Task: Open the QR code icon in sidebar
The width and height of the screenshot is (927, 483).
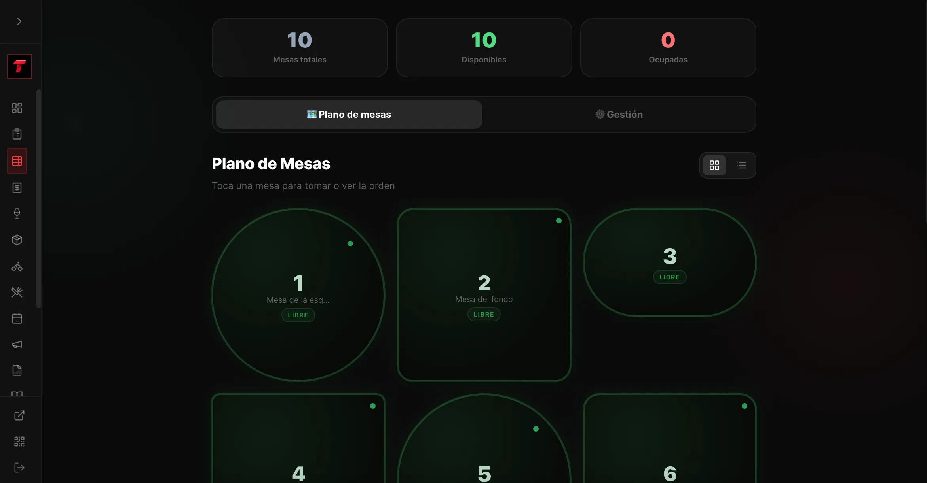Action: (x=19, y=441)
